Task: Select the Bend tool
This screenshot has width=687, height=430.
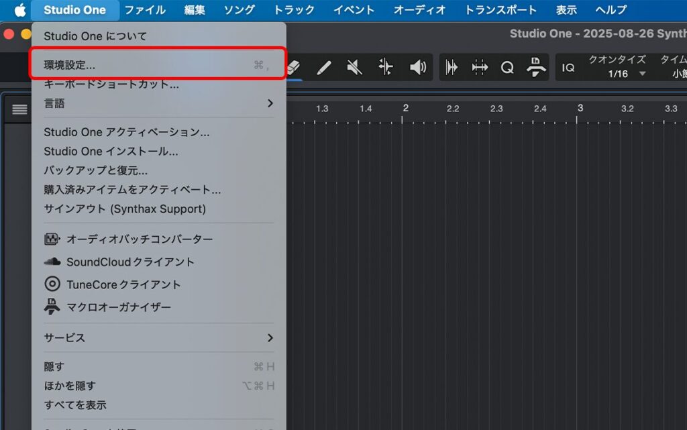Action: (x=386, y=67)
